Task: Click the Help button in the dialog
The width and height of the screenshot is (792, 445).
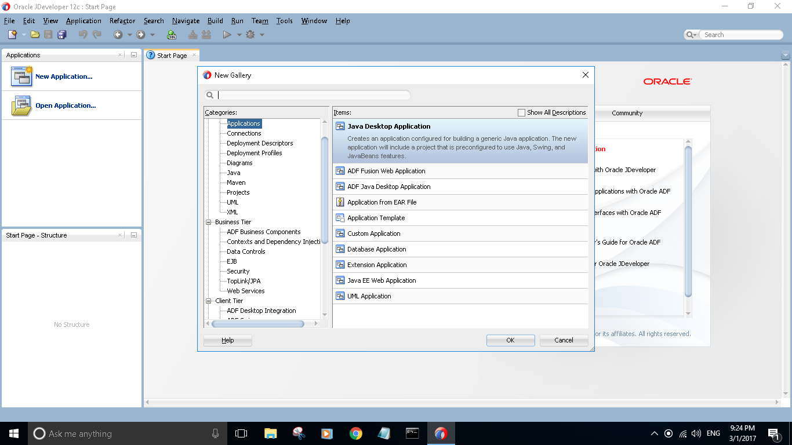Action: pyautogui.click(x=227, y=340)
